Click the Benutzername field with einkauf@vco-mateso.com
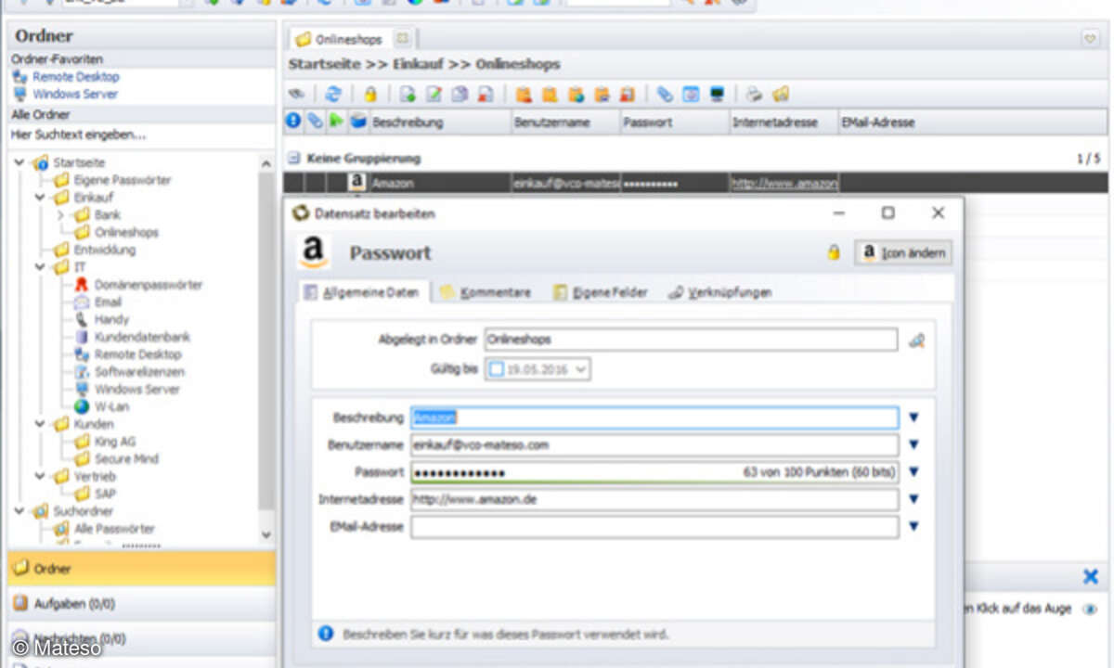 (654, 445)
